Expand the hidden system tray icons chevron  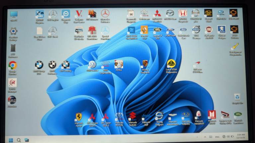point(206,137)
